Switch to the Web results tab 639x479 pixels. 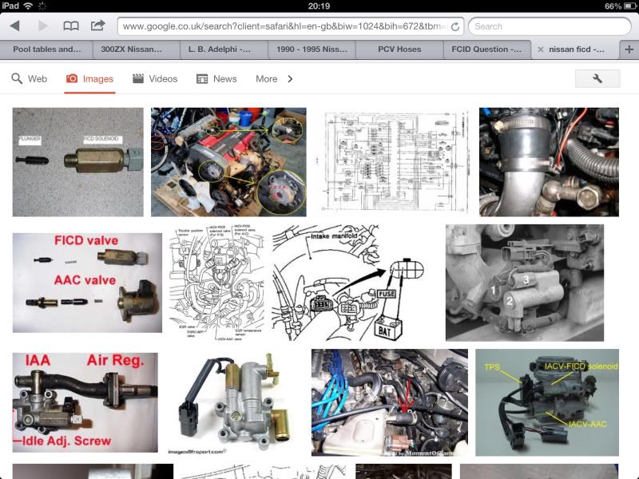click(x=30, y=79)
